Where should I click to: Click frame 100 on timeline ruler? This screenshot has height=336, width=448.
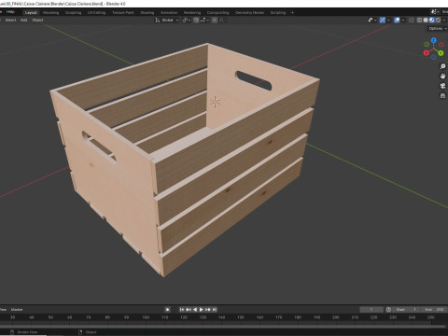pyautogui.click(x=146, y=317)
